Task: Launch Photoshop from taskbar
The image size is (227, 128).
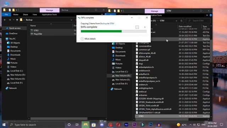Action: (x=150, y=125)
